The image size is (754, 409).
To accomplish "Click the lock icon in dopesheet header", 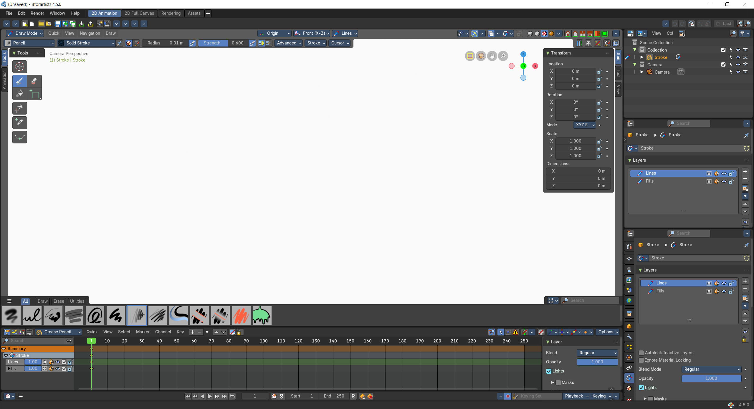I will tap(239, 332).
